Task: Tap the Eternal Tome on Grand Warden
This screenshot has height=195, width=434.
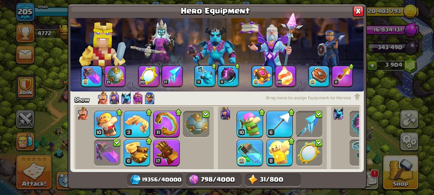Action: point(262,76)
